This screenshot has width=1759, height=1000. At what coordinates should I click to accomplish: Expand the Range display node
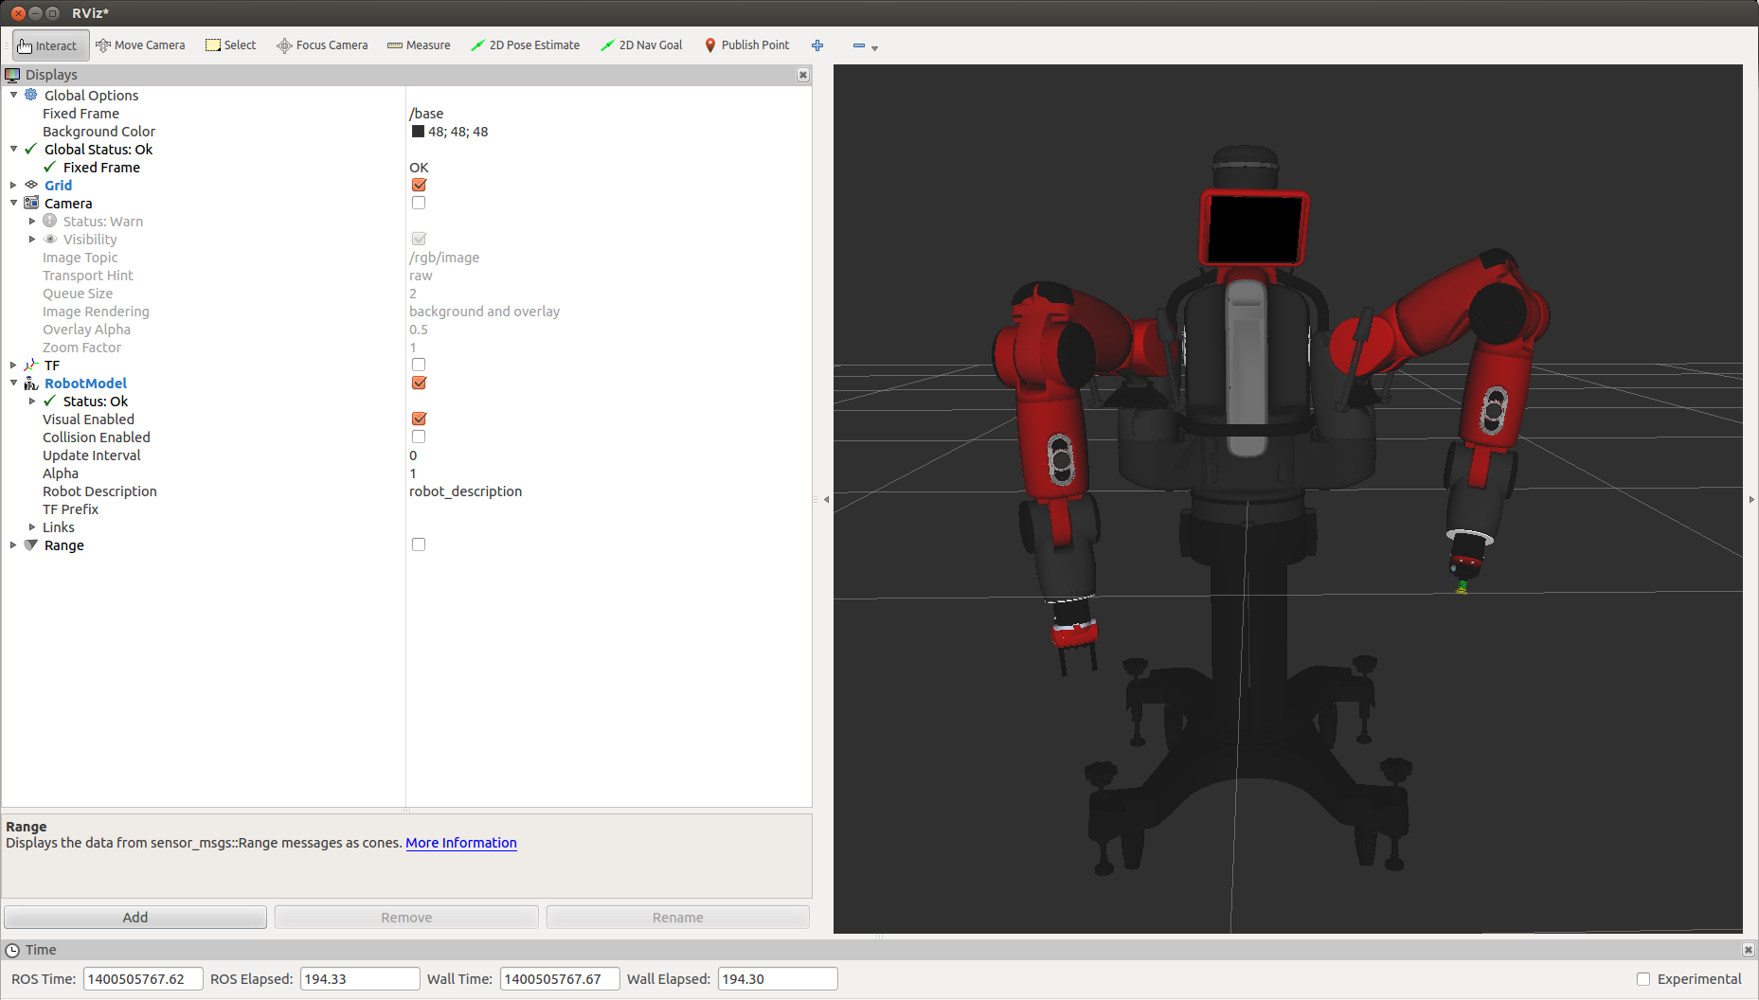click(13, 545)
